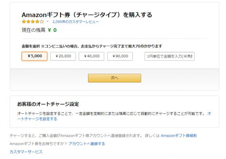Pick the ¥40,000 amount button
The height and width of the screenshot is (159, 226).
coord(91,56)
